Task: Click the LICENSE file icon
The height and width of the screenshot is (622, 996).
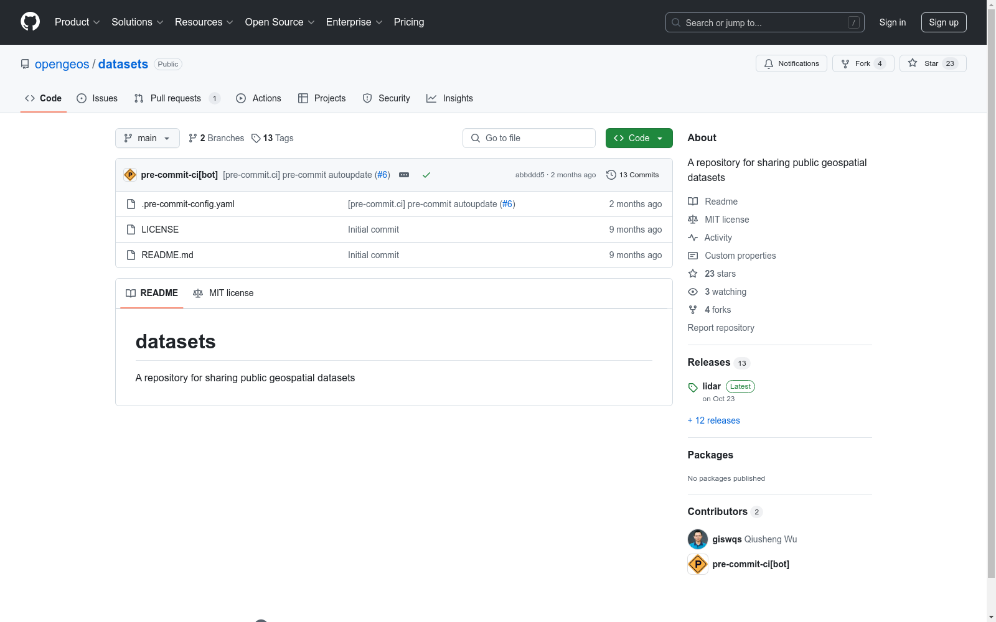Action: pyautogui.click(x=131, y=230)
